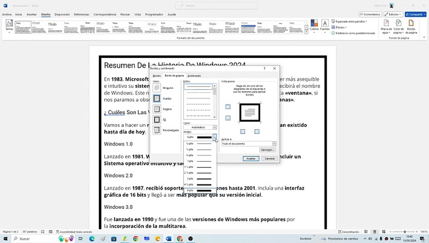Select the Sombra border setting icon
This screenshot has width=429, height=243.
157,109
